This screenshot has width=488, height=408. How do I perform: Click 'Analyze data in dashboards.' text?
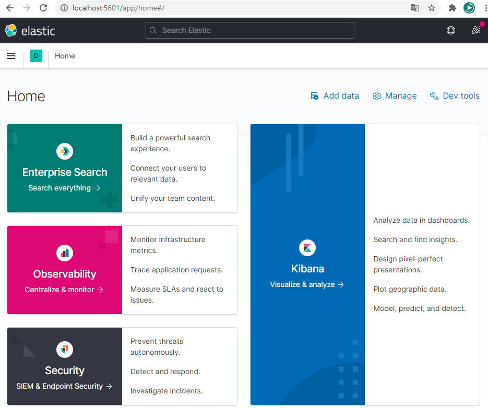[421, 220]
